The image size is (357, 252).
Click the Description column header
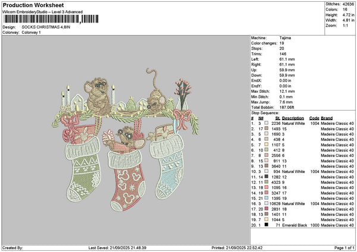click(293, 118)
